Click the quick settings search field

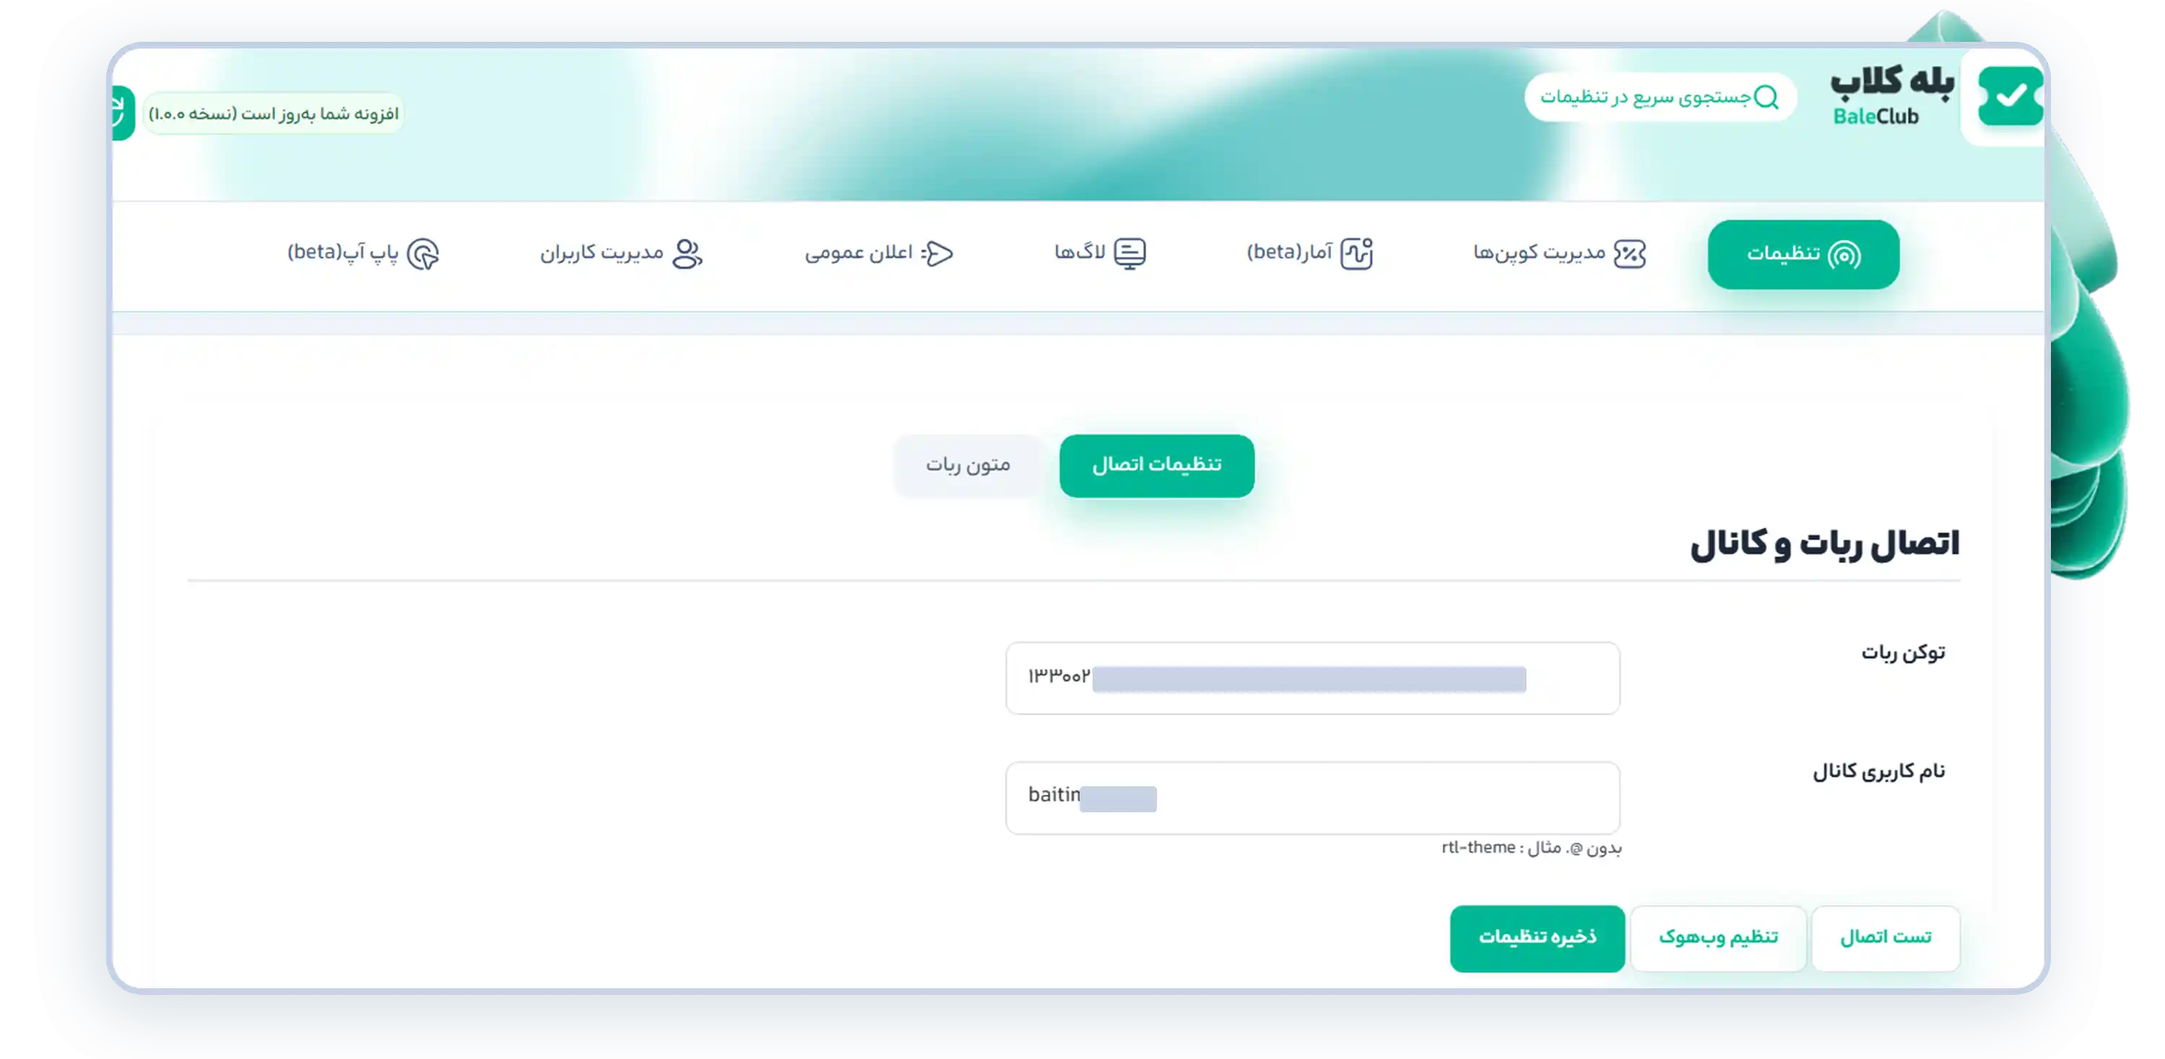coord(1660,97)
